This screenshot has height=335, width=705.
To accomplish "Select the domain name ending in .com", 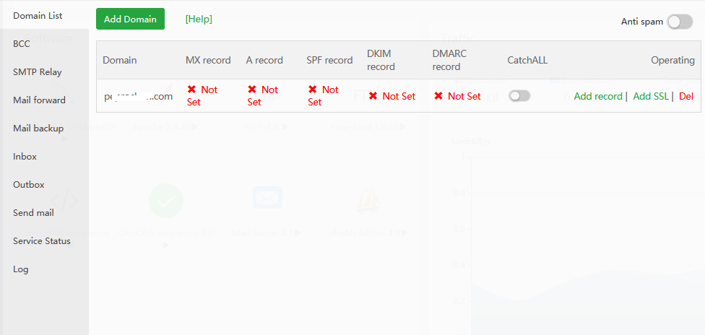I will (139, 96).
